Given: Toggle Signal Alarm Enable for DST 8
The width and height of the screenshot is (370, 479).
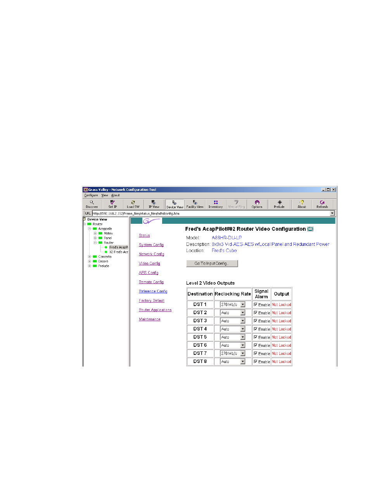Looking at the screenshot, I should [x=256, y=361].
